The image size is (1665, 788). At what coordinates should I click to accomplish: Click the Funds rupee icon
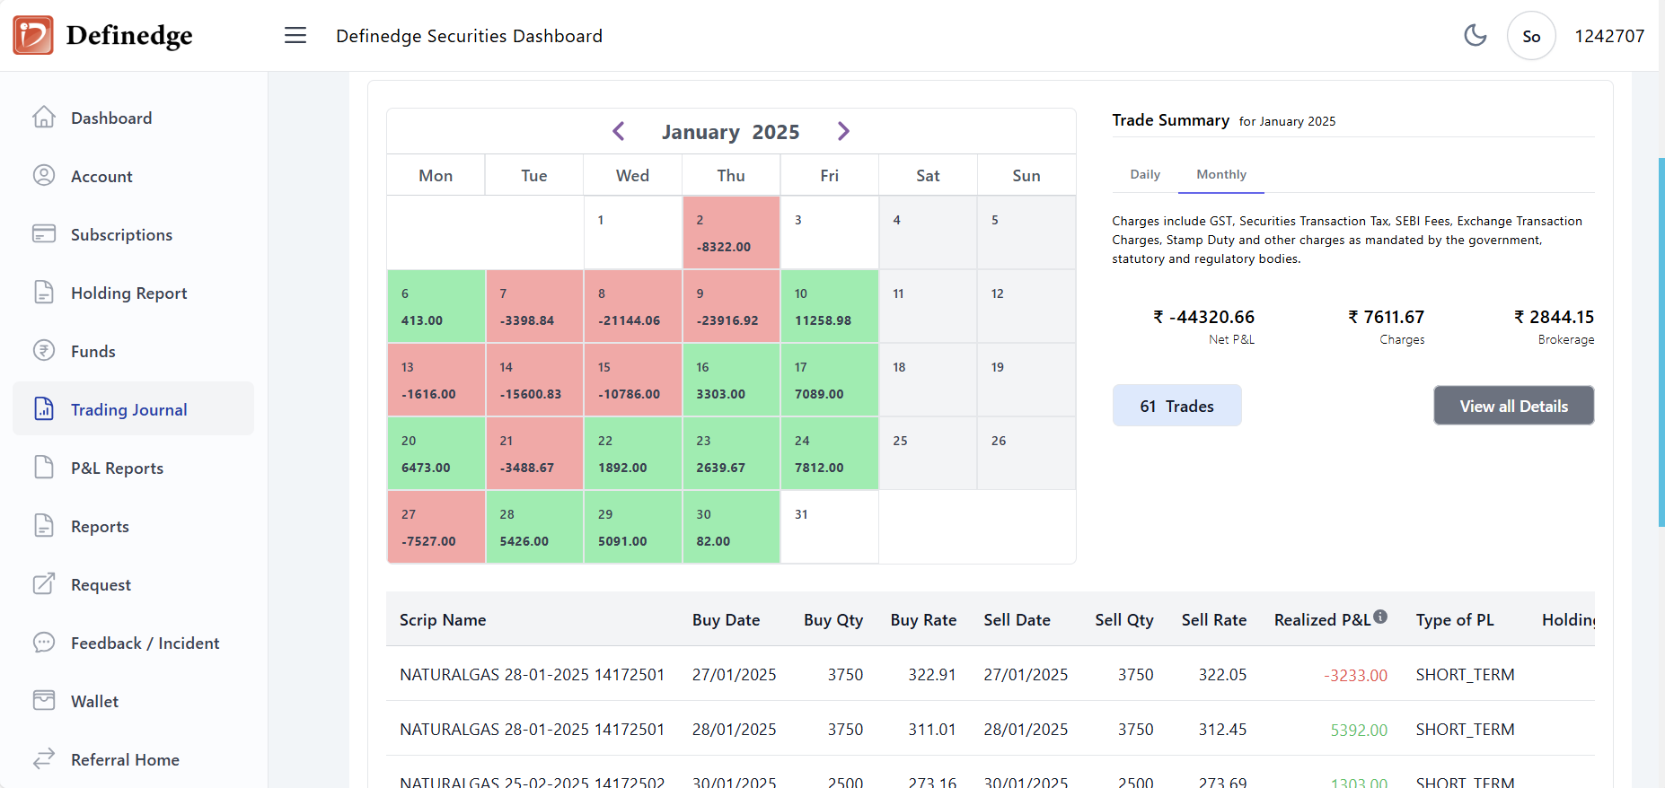pos(44,351)
